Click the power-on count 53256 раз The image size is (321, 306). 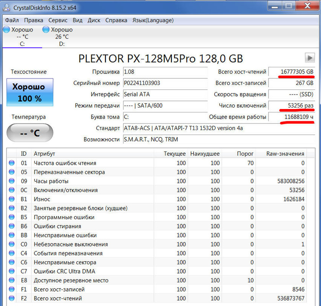(291, 106)
